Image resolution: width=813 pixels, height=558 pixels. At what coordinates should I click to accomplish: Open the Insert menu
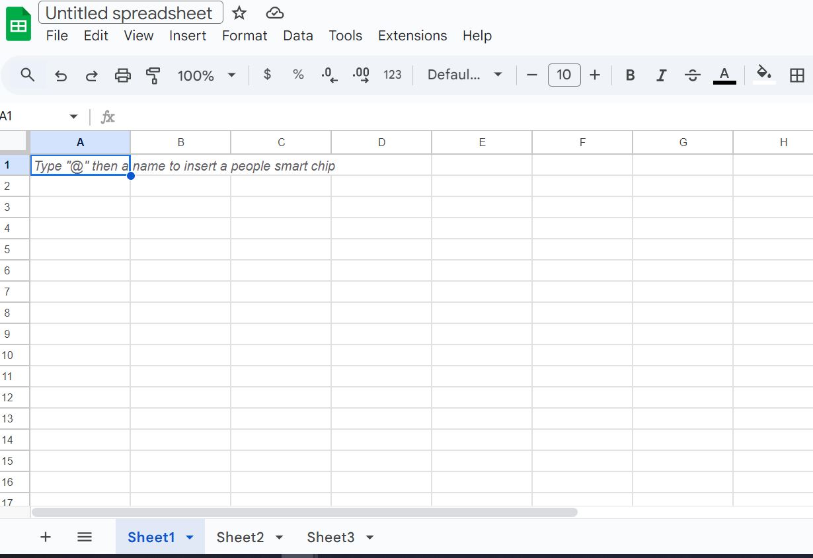188,36
